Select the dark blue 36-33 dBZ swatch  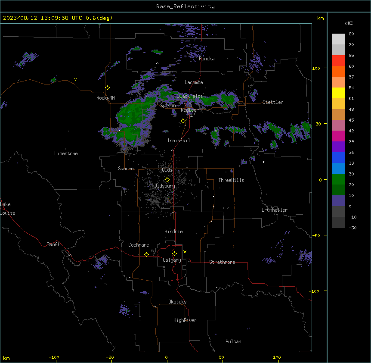[338, 157]
